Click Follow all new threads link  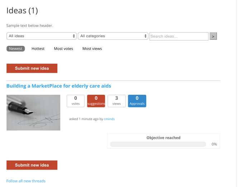[26, 181]
